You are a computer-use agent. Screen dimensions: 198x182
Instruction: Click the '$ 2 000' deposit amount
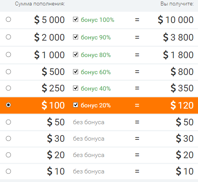[x=49, y=37]
